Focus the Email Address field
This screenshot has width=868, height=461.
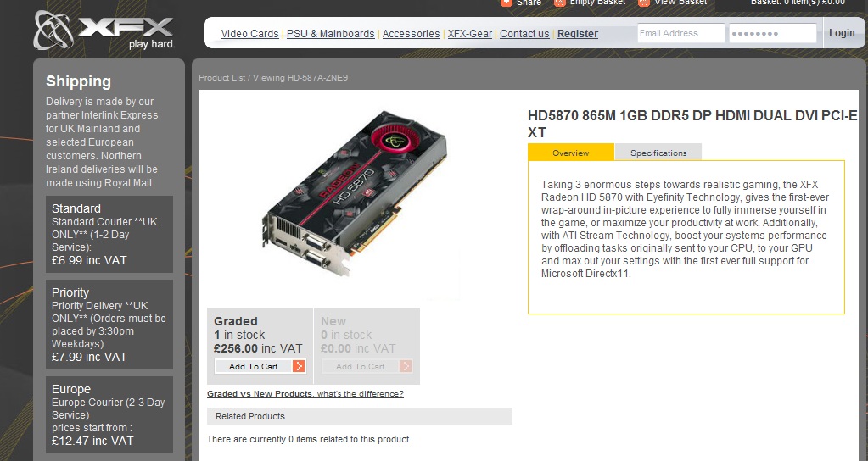pos(680,33)
